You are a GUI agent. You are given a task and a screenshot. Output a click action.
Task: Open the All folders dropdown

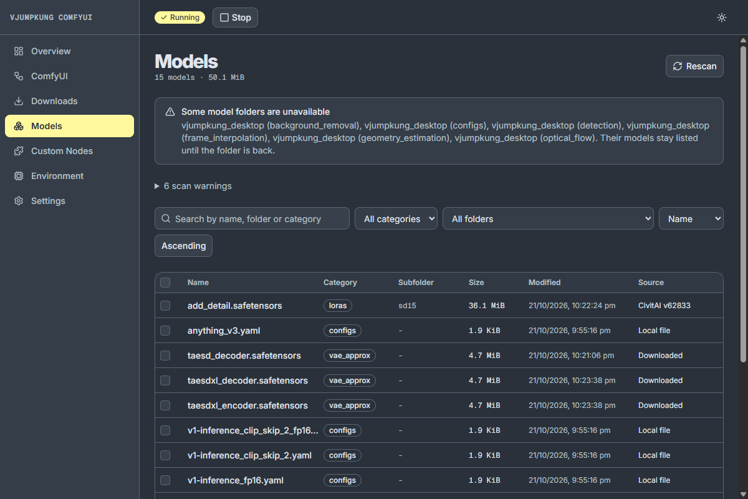[548, 218]
